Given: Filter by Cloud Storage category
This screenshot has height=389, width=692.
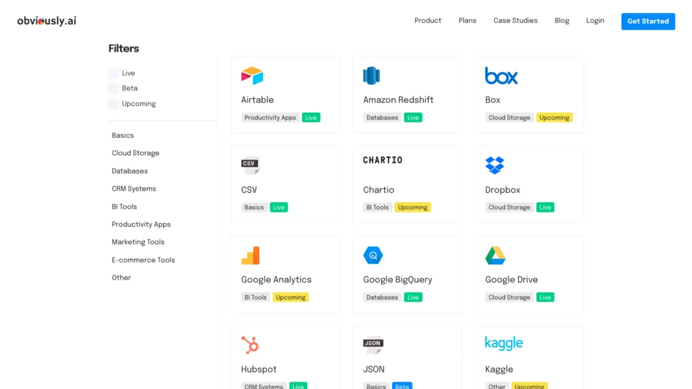Looking at the screenshot, I should pos(136,153).
